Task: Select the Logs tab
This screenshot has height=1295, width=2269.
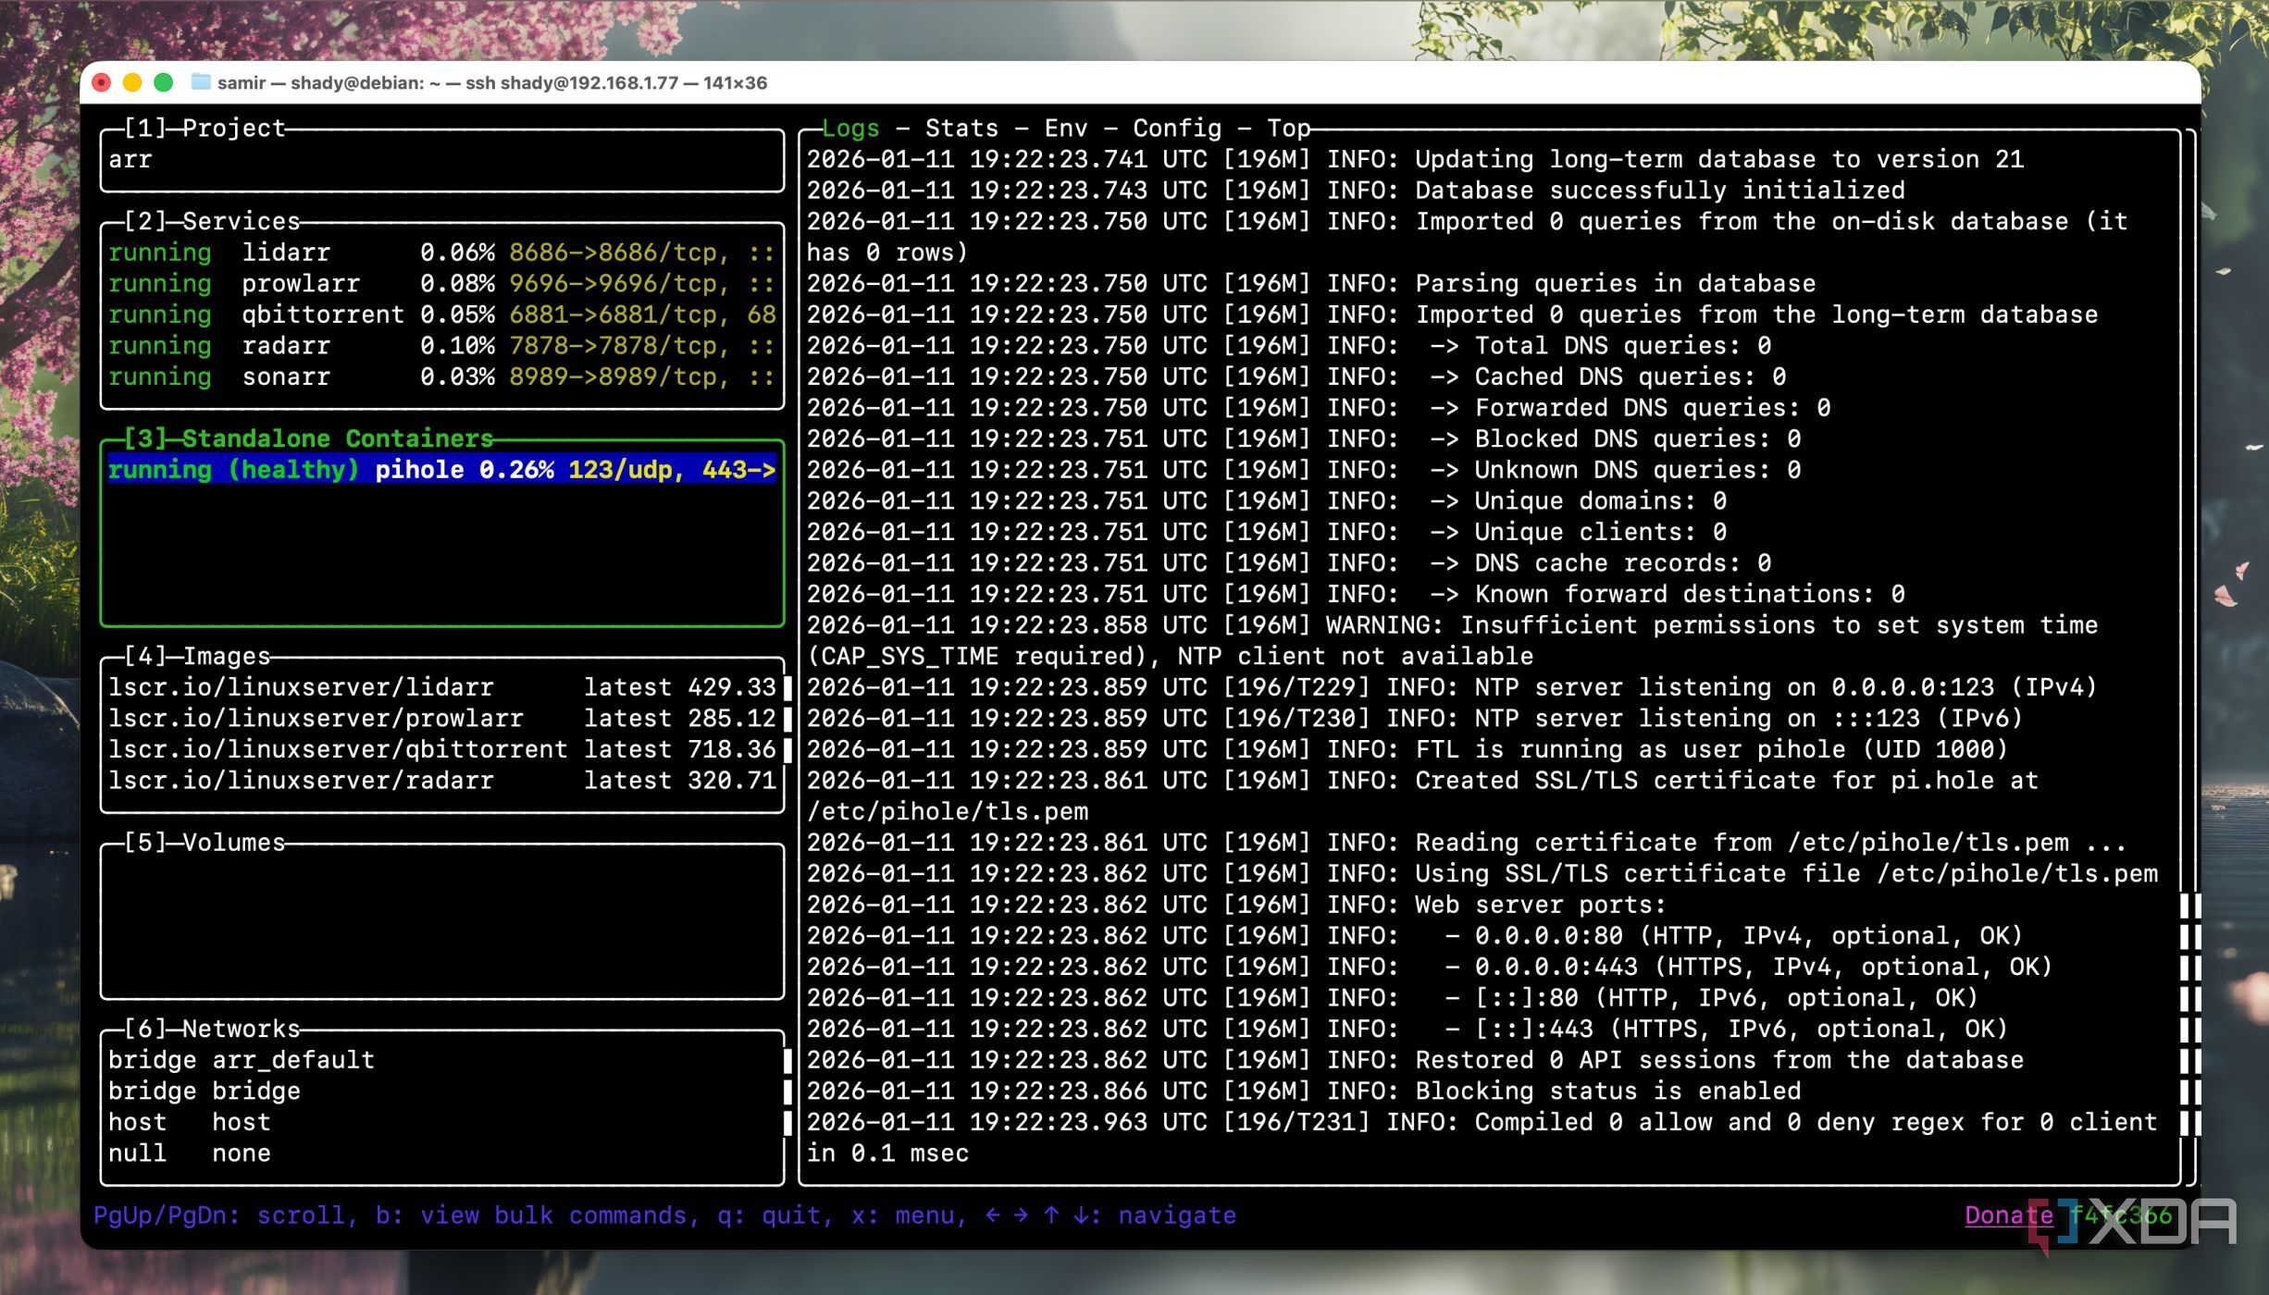Action: tap(850, 128)
